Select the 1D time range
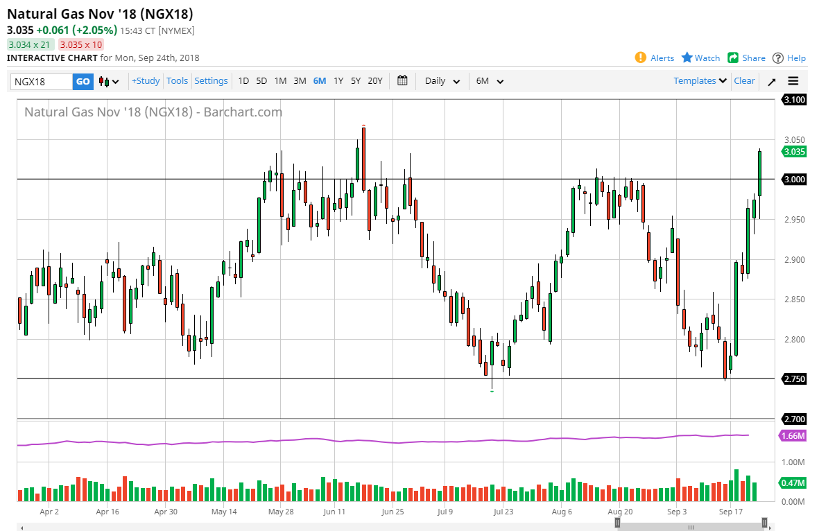Image resolution: width=819 pixels, height=531 pixels. (243, 80)
